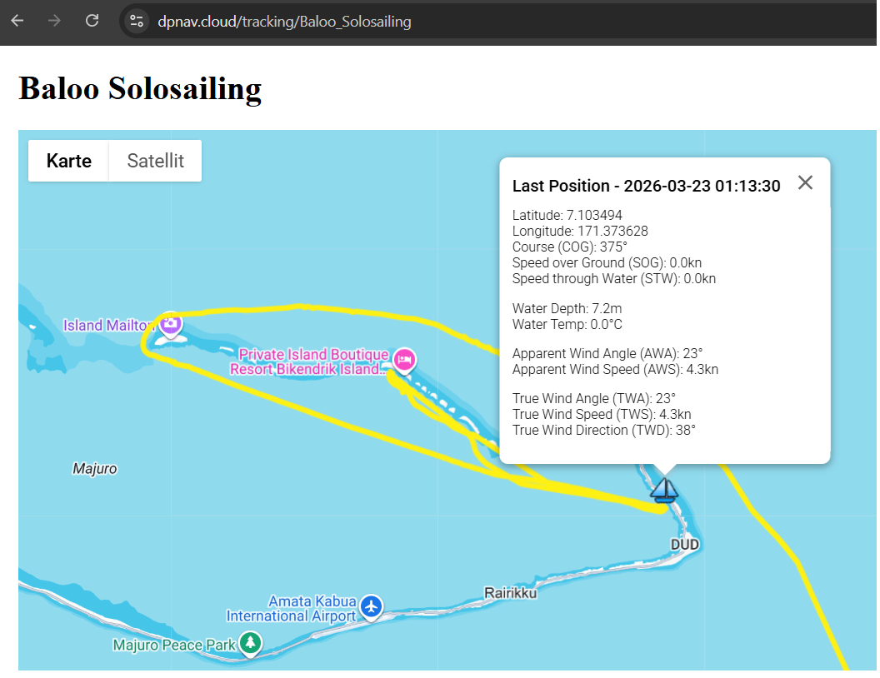
Task: Close the Last Position info popup
Action: click(x=805, y=183)
